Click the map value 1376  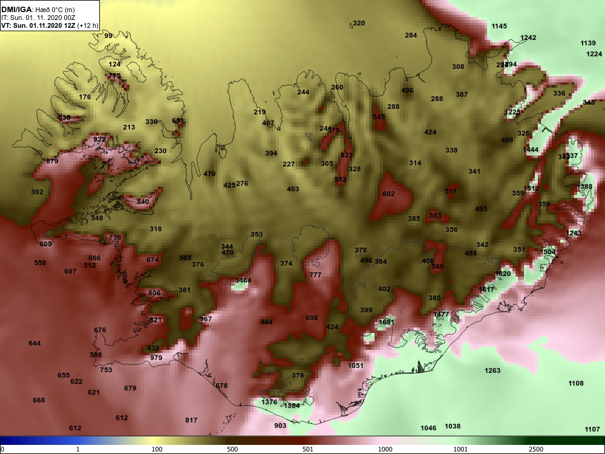point(269,402)
